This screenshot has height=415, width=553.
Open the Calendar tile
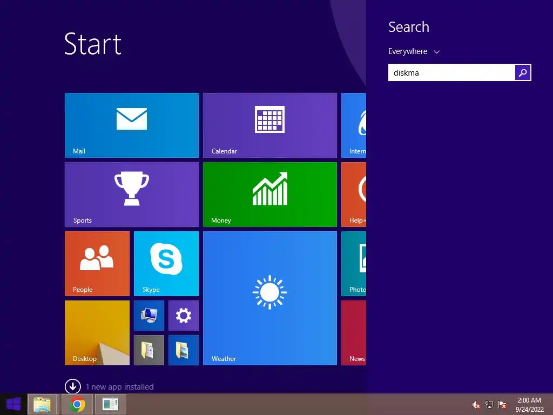point(270,125)
